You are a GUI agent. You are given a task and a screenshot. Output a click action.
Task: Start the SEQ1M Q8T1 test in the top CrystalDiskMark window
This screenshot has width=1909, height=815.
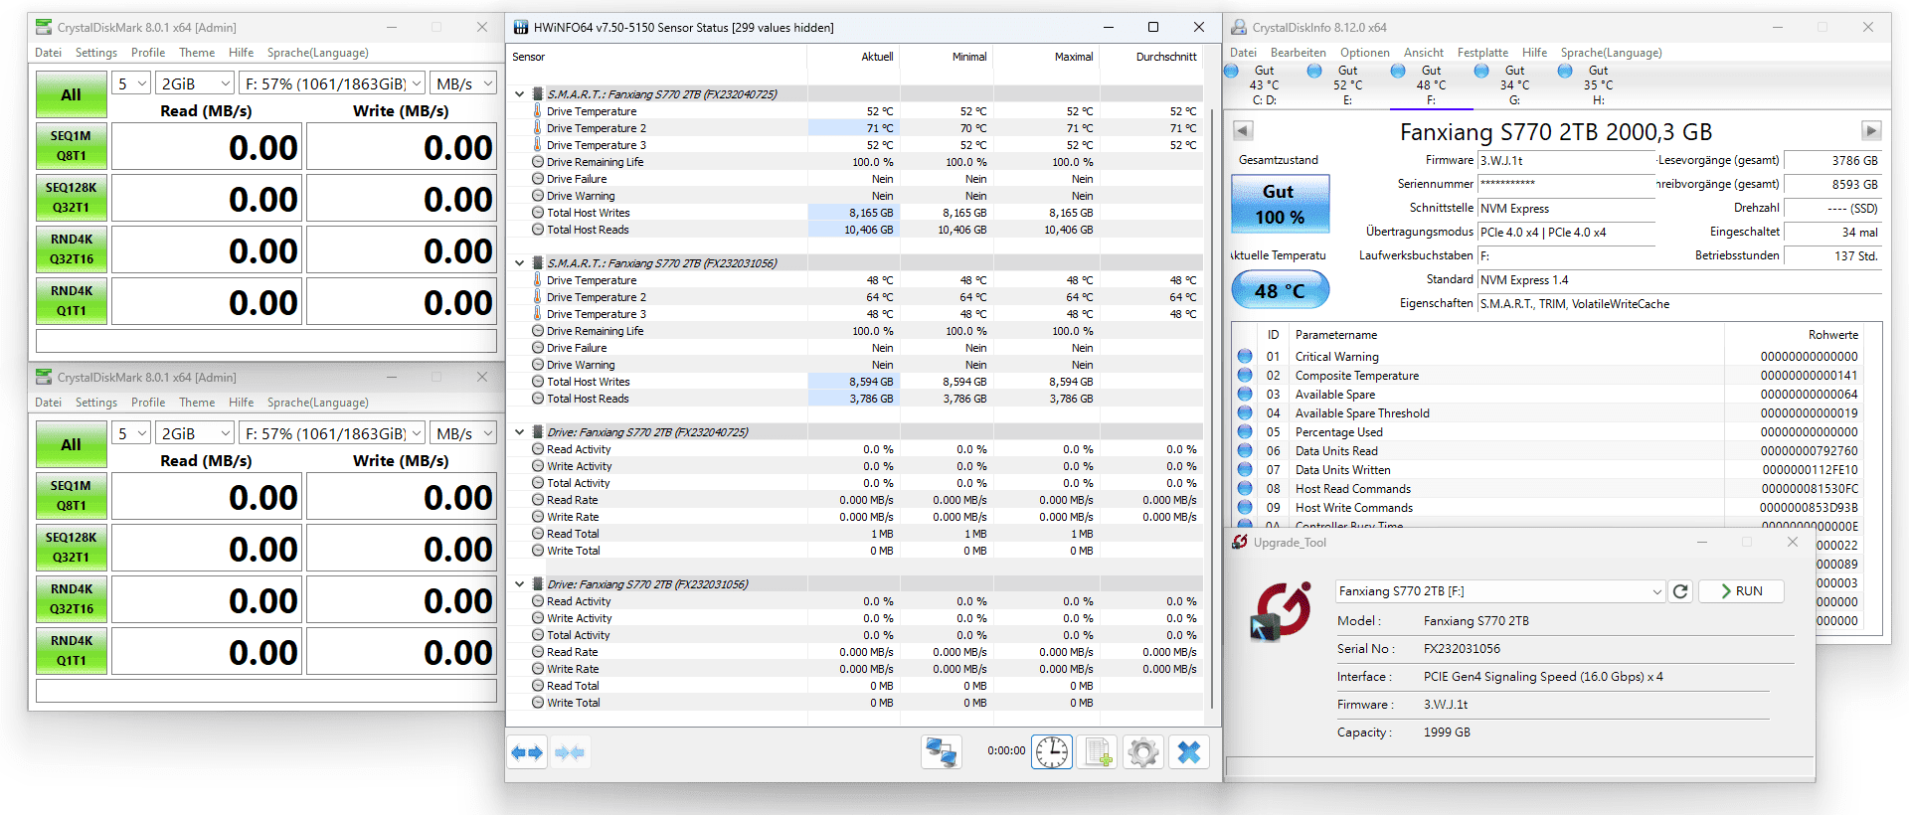[72, 146]
